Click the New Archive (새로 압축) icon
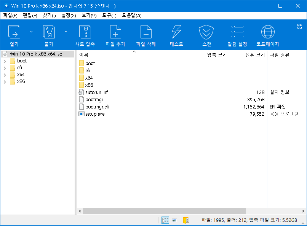This screenshot has width=307, height=239. coord(85,32)
